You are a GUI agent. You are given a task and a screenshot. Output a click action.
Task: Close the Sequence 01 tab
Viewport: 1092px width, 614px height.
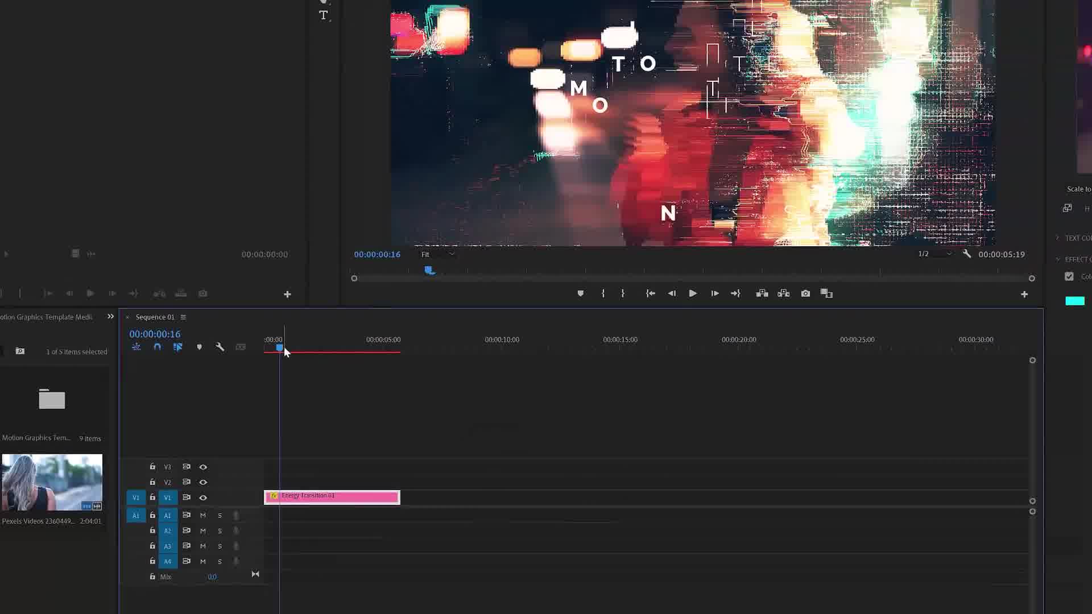click(x=127, y=317)
